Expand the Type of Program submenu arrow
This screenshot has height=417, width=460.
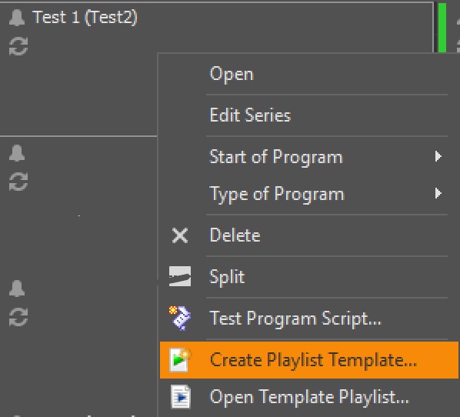point(438,193)
